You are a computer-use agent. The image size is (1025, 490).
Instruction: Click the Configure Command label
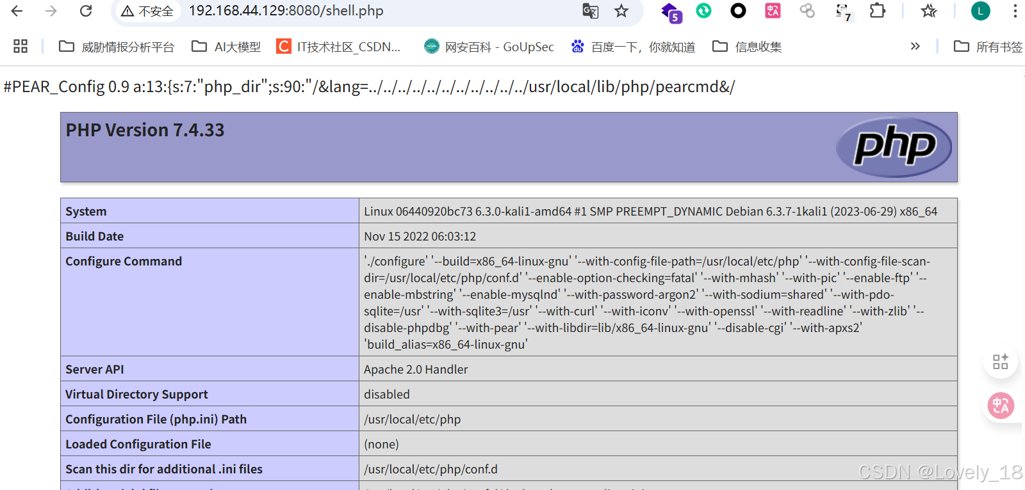[124, 261]
